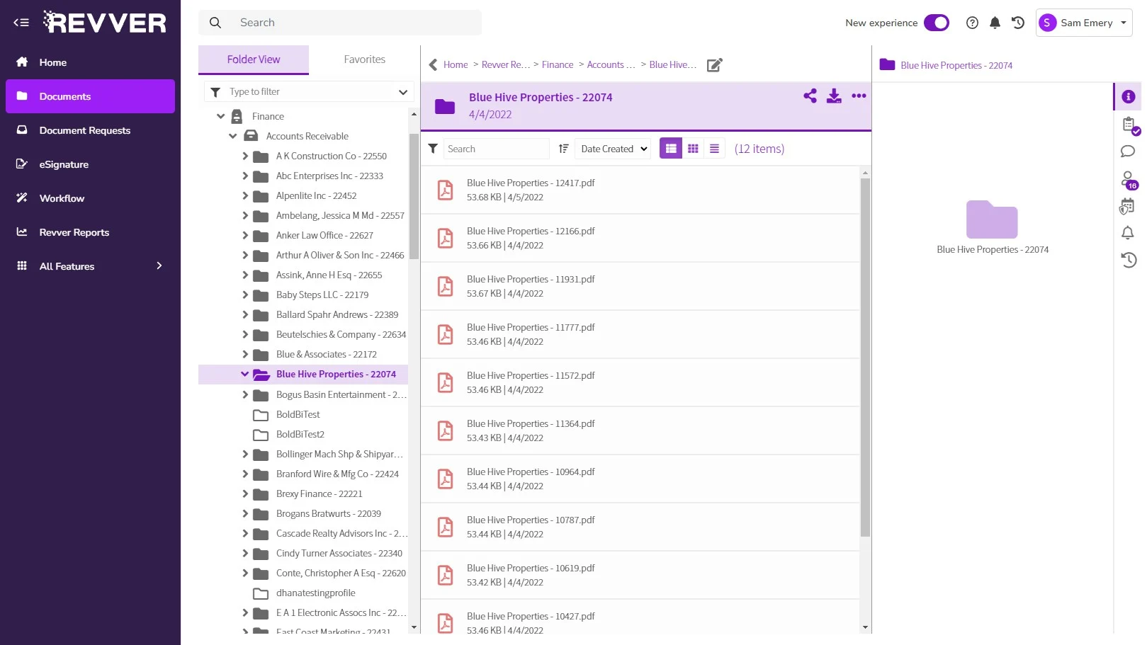Share the Blue Hive Properties folder
This screenshot has height=645, width=1147.
810,96
